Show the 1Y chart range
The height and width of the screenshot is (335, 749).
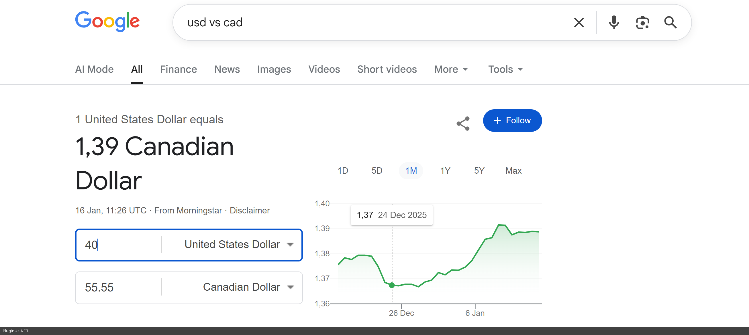pyautogui.click(x=445, y=171)
